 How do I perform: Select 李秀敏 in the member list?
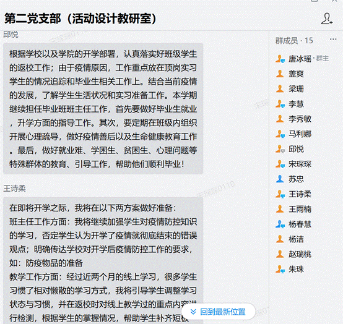tap(300, 119)
